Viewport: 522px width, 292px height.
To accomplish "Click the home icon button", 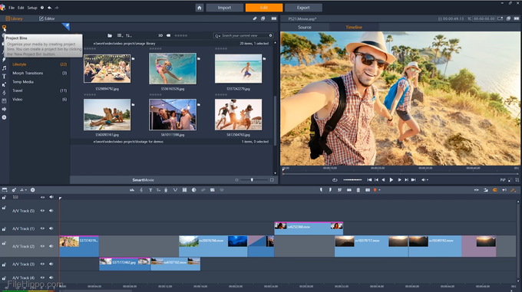I will click(x=199, y=8).
